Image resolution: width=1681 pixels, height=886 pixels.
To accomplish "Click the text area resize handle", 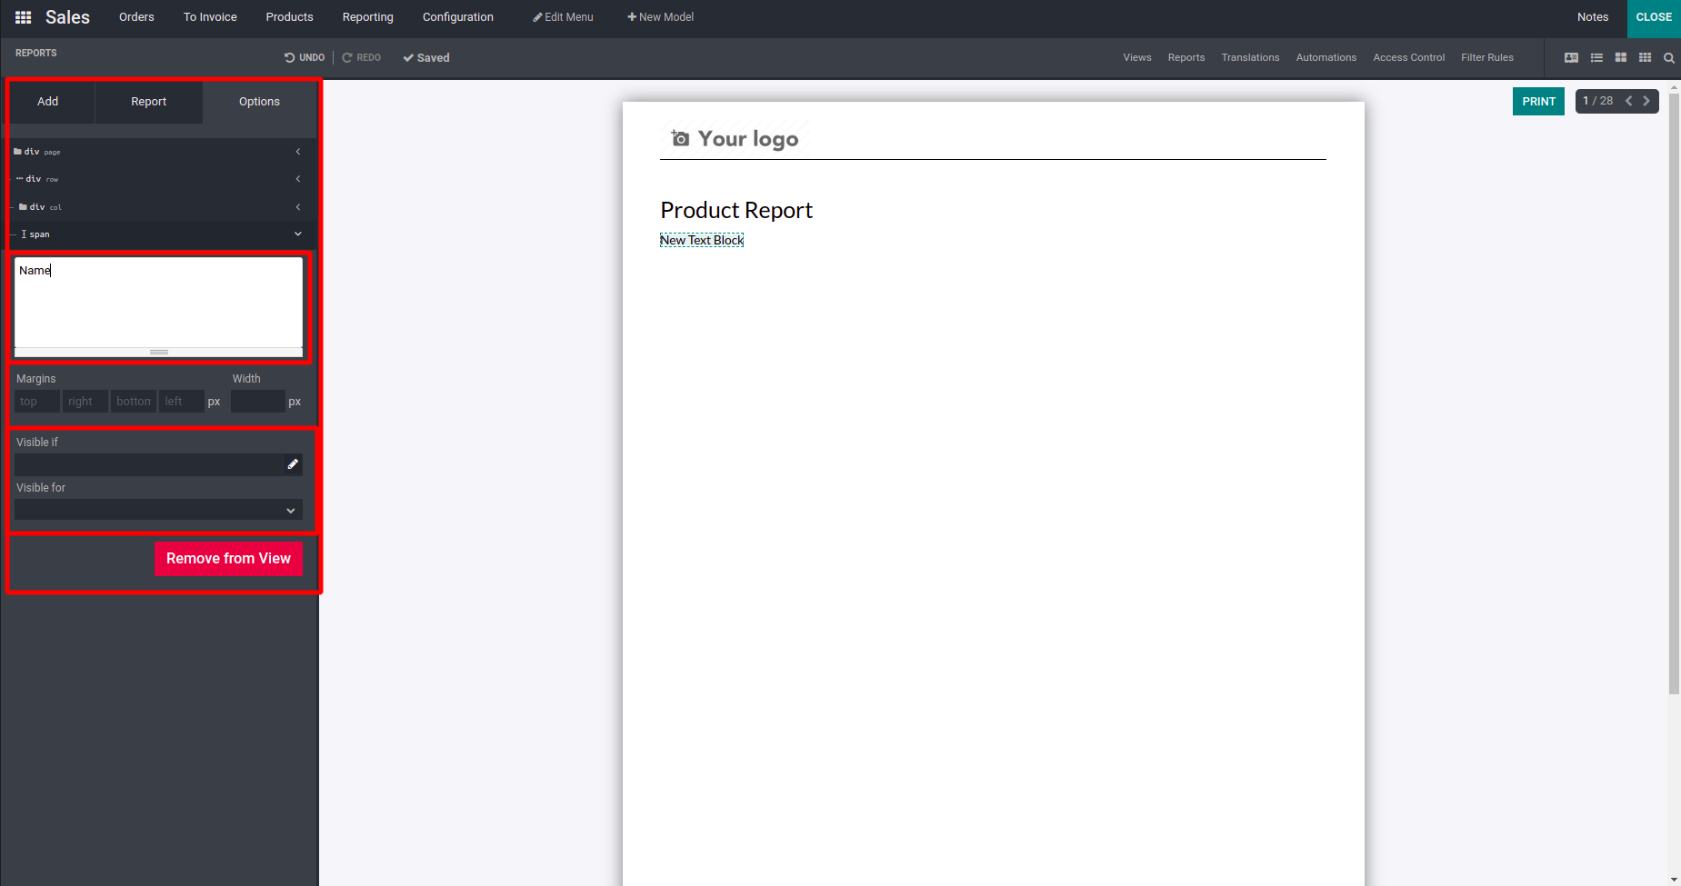I will click(x=159, y=352).
